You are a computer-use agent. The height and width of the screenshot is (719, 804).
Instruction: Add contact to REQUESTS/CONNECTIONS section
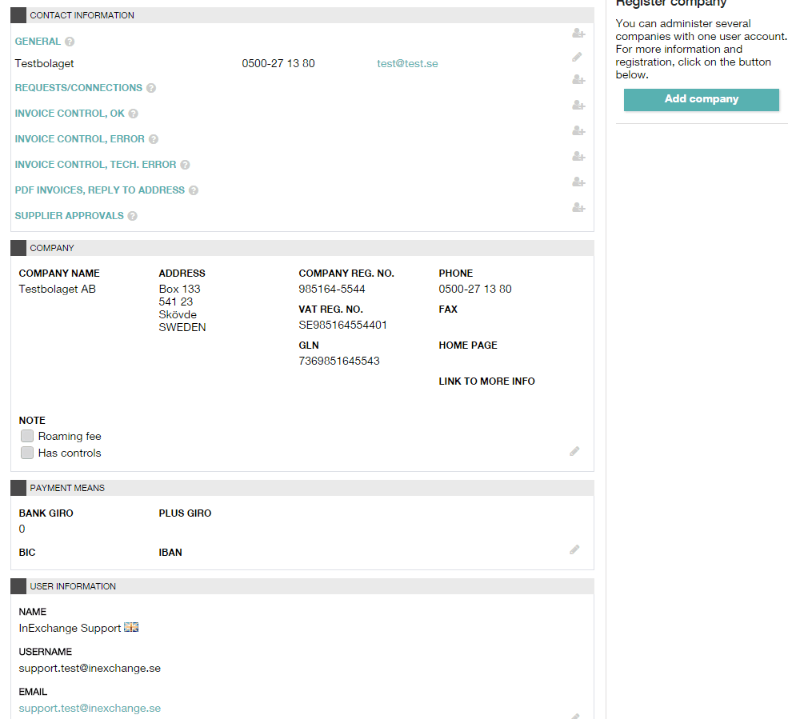(x=578, y=79)
